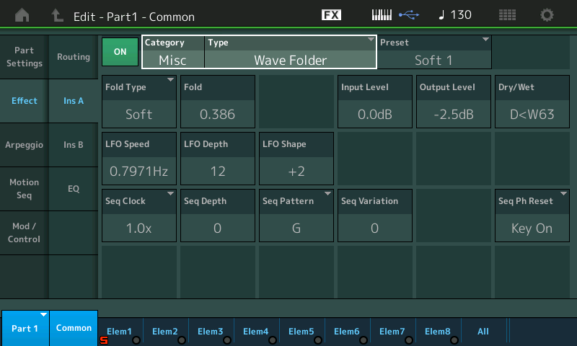The width and height of the screenshot is (577, 346).
Task: Open the Arpeggio tab
Action: click(25, 145)
